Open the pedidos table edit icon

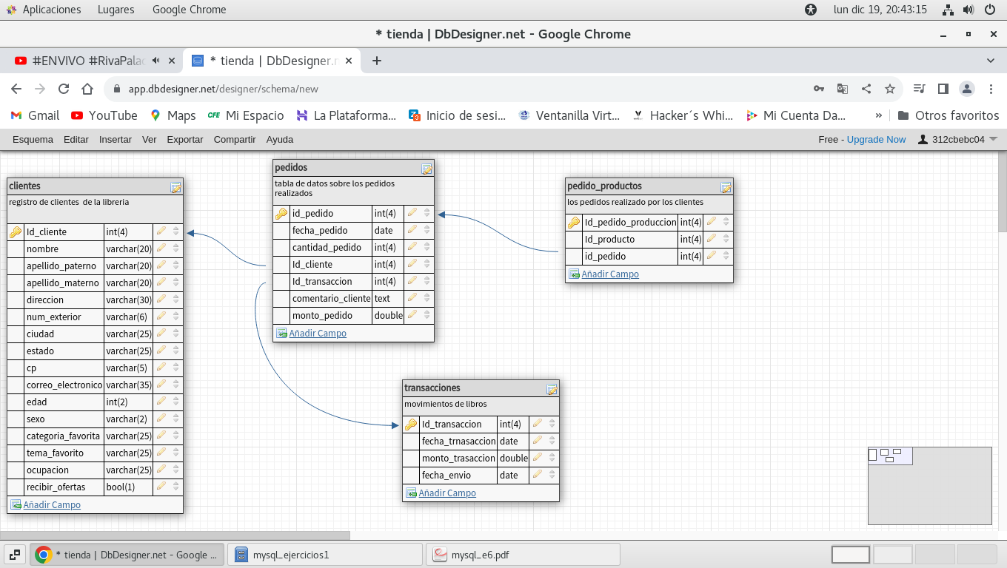tap(426, 169)
